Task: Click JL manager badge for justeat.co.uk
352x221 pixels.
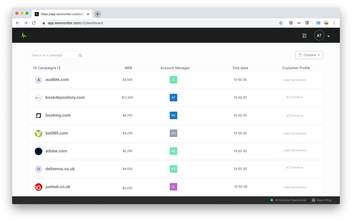Action: pyautogui.click(x=173, y=187)
